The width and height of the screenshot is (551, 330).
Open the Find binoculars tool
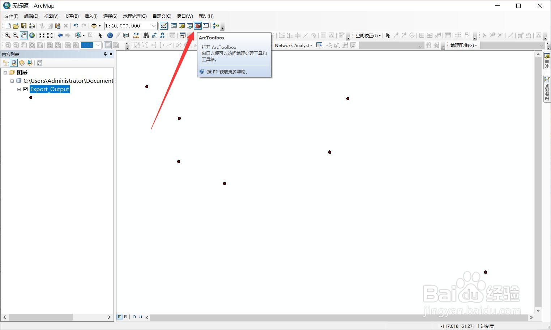pyautogui.click(x=146, y=35)
